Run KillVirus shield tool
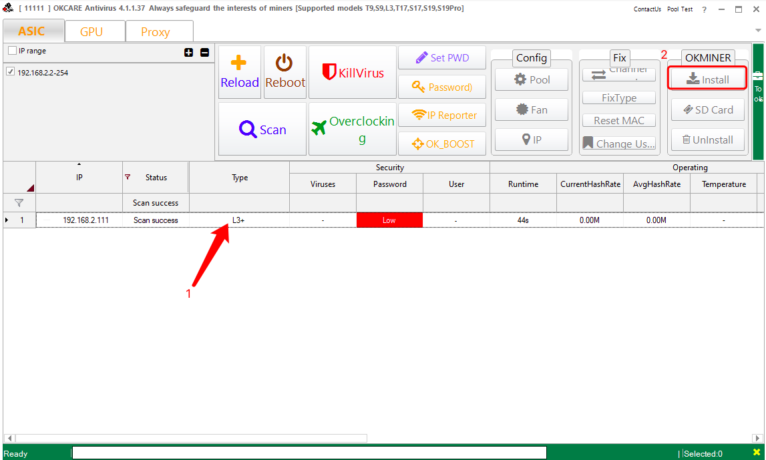 coord(353,72)
